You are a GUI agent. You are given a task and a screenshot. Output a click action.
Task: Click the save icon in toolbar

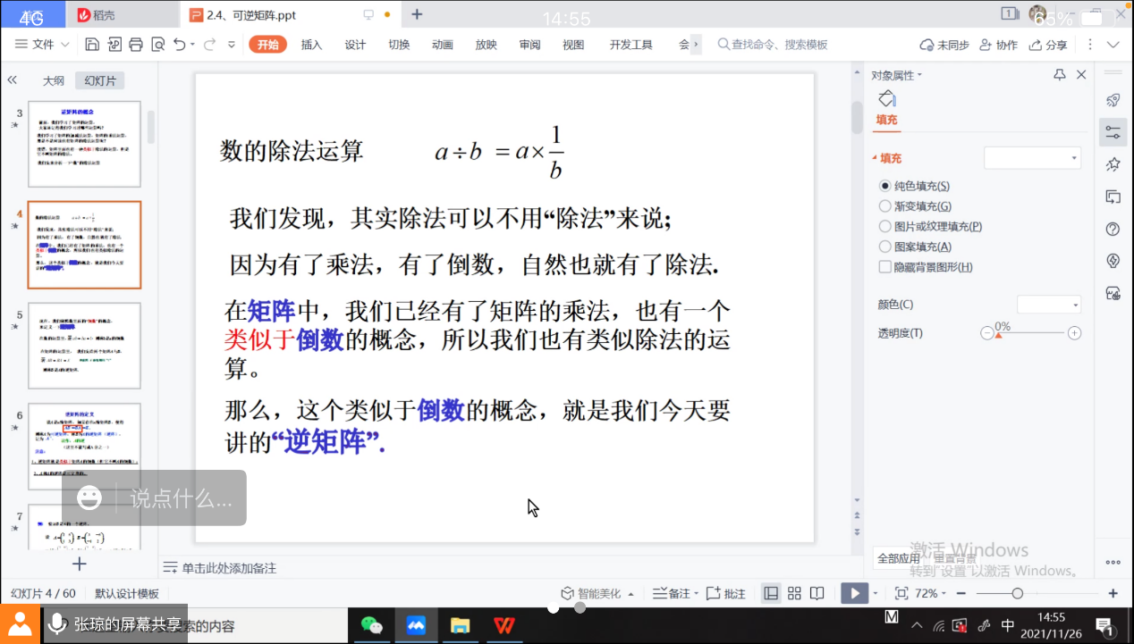click(92, 45)
